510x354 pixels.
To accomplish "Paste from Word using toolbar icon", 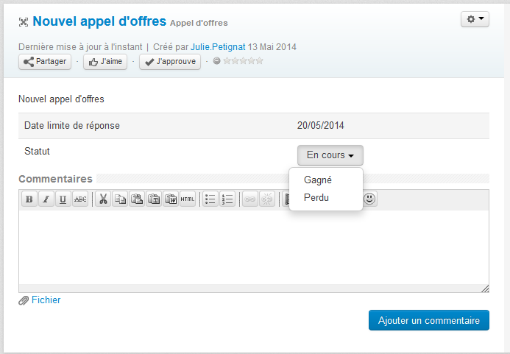I will [171, 199].
